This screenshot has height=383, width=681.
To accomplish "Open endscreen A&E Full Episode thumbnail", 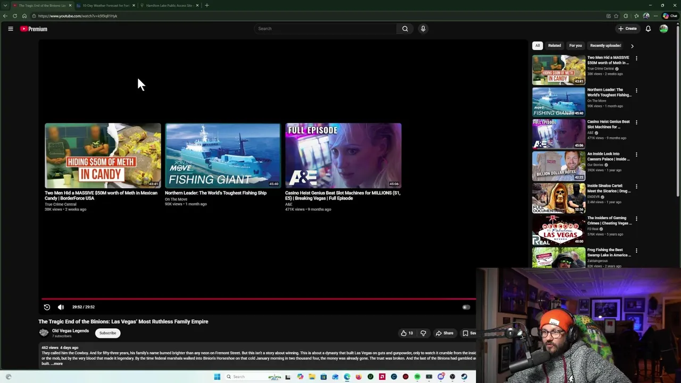I will 343,155.
